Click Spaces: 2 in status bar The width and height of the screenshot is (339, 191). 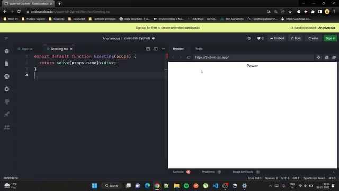coord(271,178)
